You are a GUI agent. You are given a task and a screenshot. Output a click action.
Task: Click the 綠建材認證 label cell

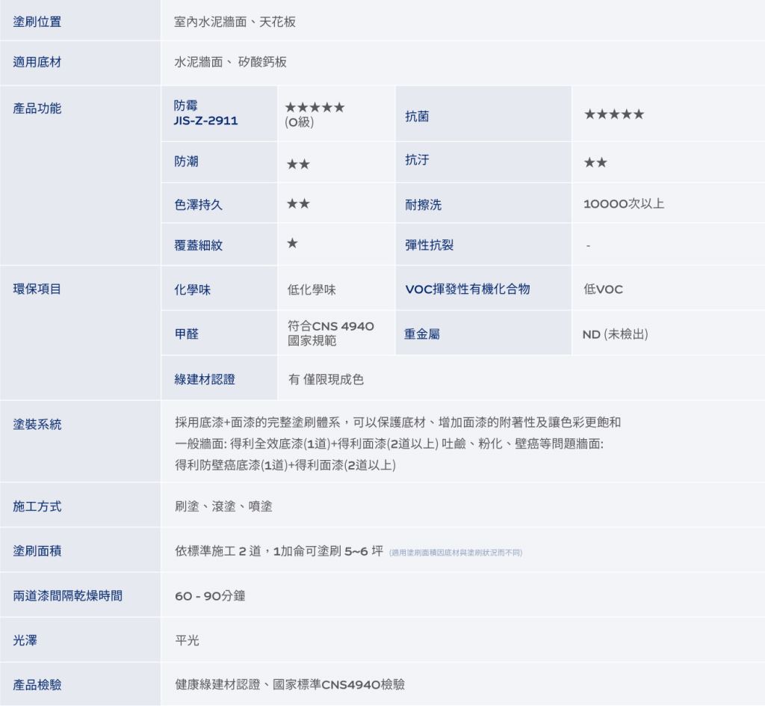[205, 379]
